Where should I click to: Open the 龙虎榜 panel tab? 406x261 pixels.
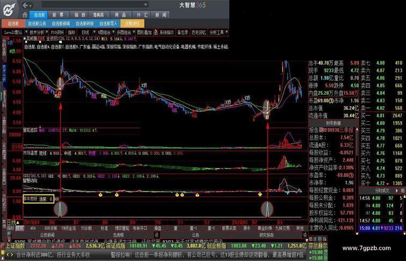pos(118,235)
